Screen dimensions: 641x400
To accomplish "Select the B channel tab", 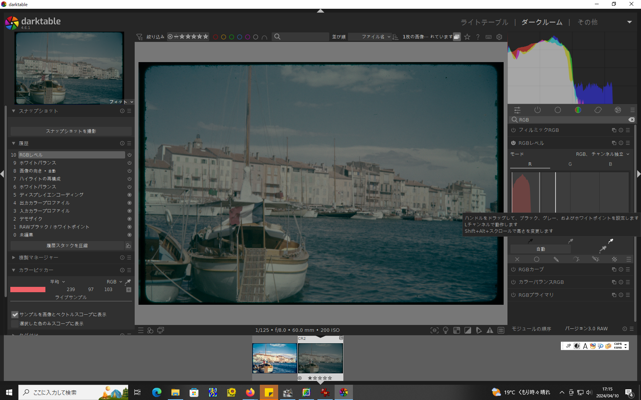I will pos(610,164).
